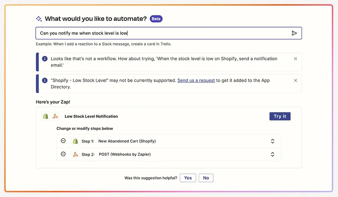The width and height of the screenshot is (338, 197).
Task: Click the Shopify icon in Zap header
Action: (x=45, y=116)
